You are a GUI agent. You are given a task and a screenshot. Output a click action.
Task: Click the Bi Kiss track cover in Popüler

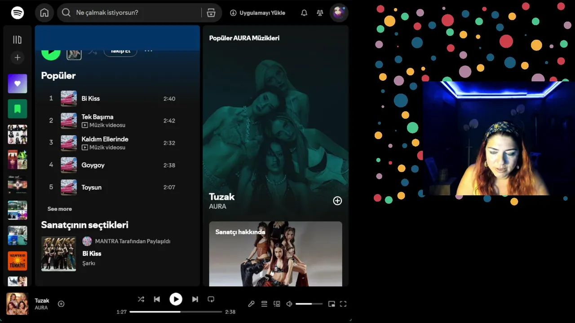click(69, 98)
